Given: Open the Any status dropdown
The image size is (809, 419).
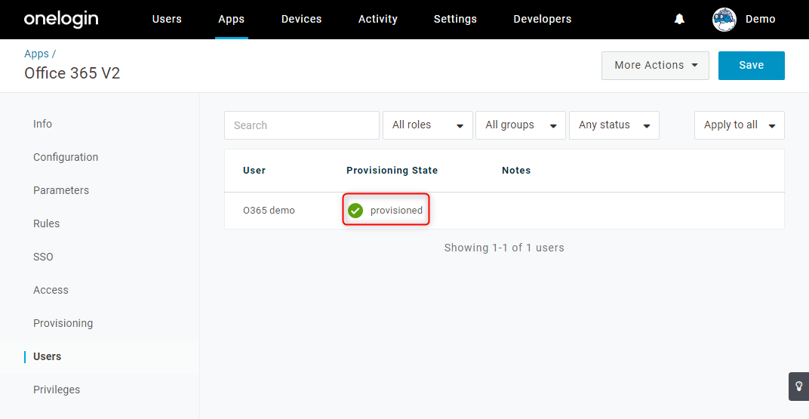Looking at the screenshot, I should coord(614,125).
